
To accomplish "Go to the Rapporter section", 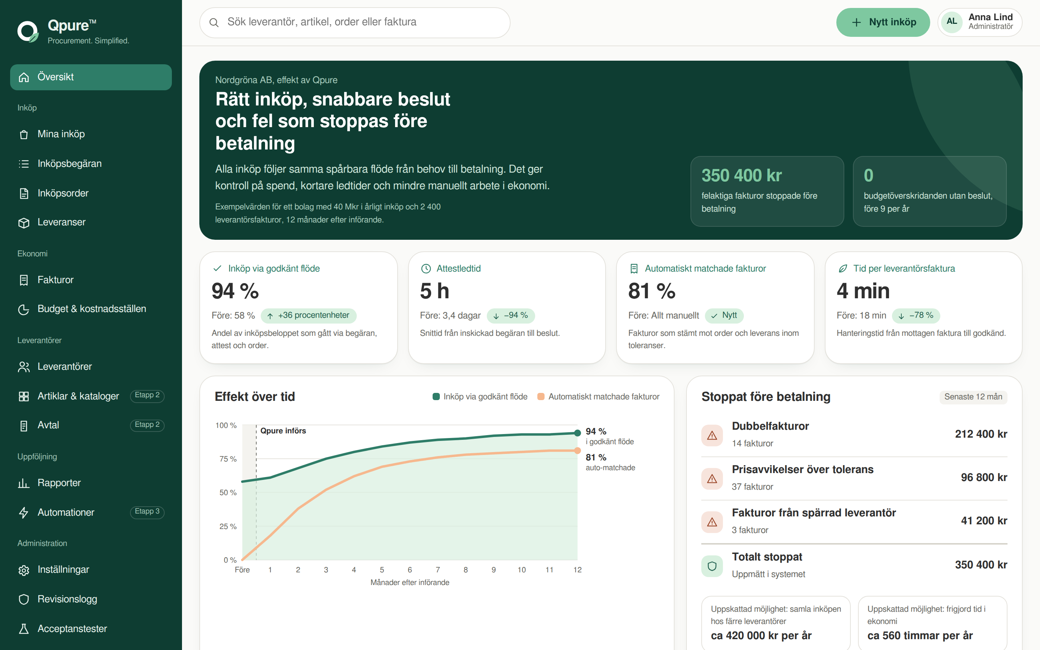I will click(x=91, y=483).
